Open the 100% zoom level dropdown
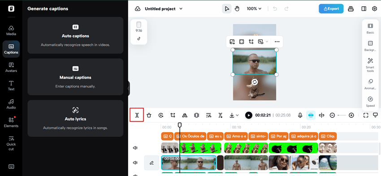Screen dimensions: 381x176 click(254, 9)
